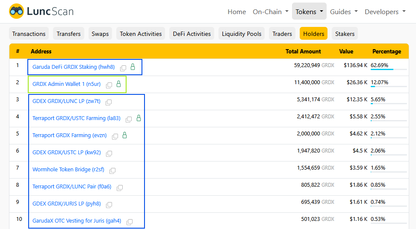Viewport: 416px width, 229px height.
Task: Expand the Developers dropdown
Action: tap(385, 12)
